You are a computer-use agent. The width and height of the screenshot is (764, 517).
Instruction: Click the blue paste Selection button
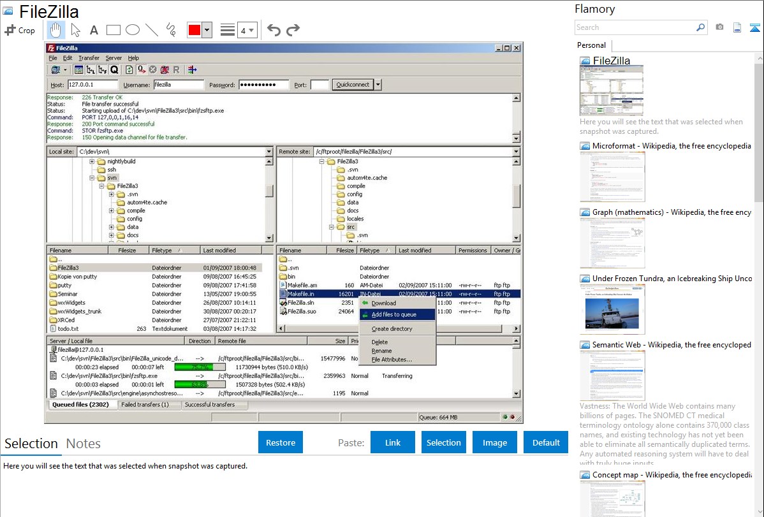443,442
